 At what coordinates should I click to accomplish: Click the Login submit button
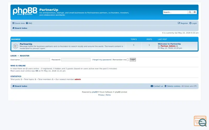tap(133, 60)
